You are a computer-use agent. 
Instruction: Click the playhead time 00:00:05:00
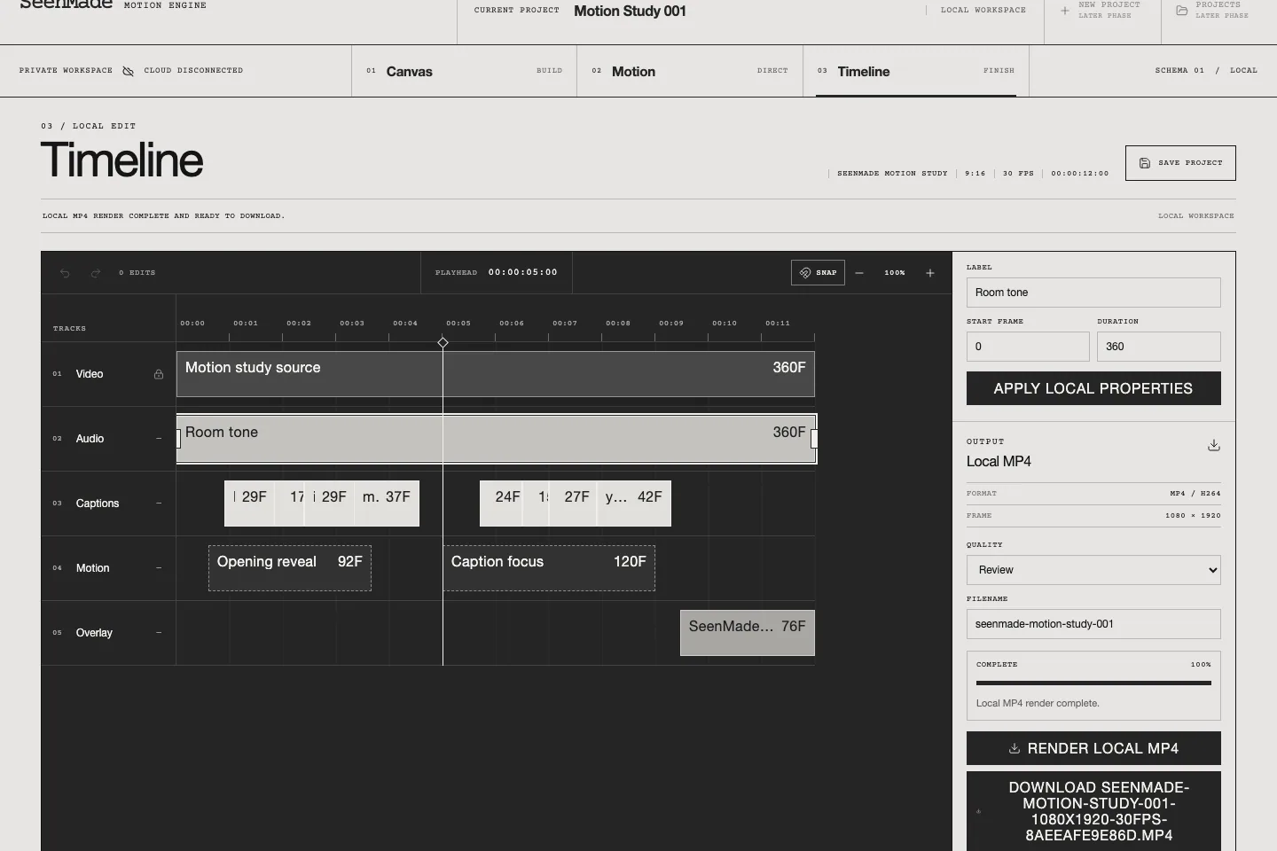[523, 272]
